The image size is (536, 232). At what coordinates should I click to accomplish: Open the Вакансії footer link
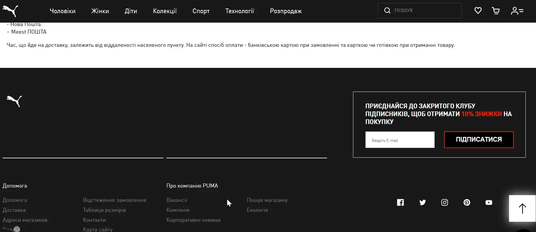coord(177,200)
